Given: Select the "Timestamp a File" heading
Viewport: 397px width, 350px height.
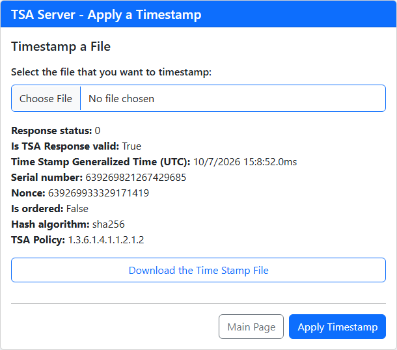Looking at the screenshot, I should pos(61,47).
